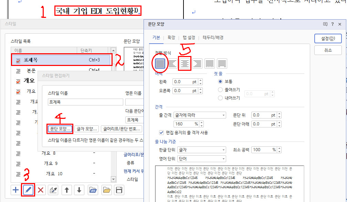Screen dimensions: 347x202
Task: Click the line spacing 160 value field
Action: pos(187,124)
